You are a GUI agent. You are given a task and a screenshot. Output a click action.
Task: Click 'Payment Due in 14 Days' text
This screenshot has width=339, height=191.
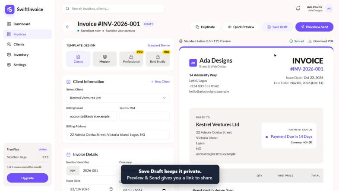click(291, 137)
